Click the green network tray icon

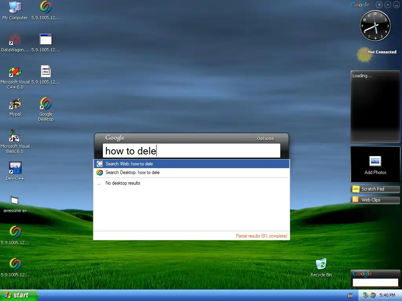tap(365, 295)
